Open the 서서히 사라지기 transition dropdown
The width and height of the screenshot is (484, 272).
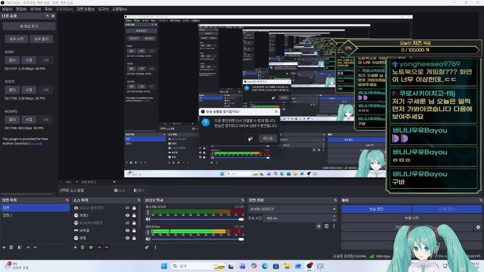tap(291, 209)
